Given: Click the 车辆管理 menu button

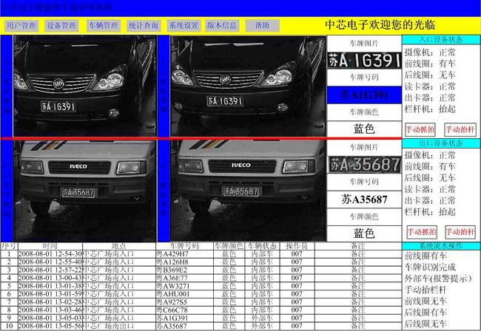Looking at the screenshot, I should pyautogui.click(x=103, y=25).
